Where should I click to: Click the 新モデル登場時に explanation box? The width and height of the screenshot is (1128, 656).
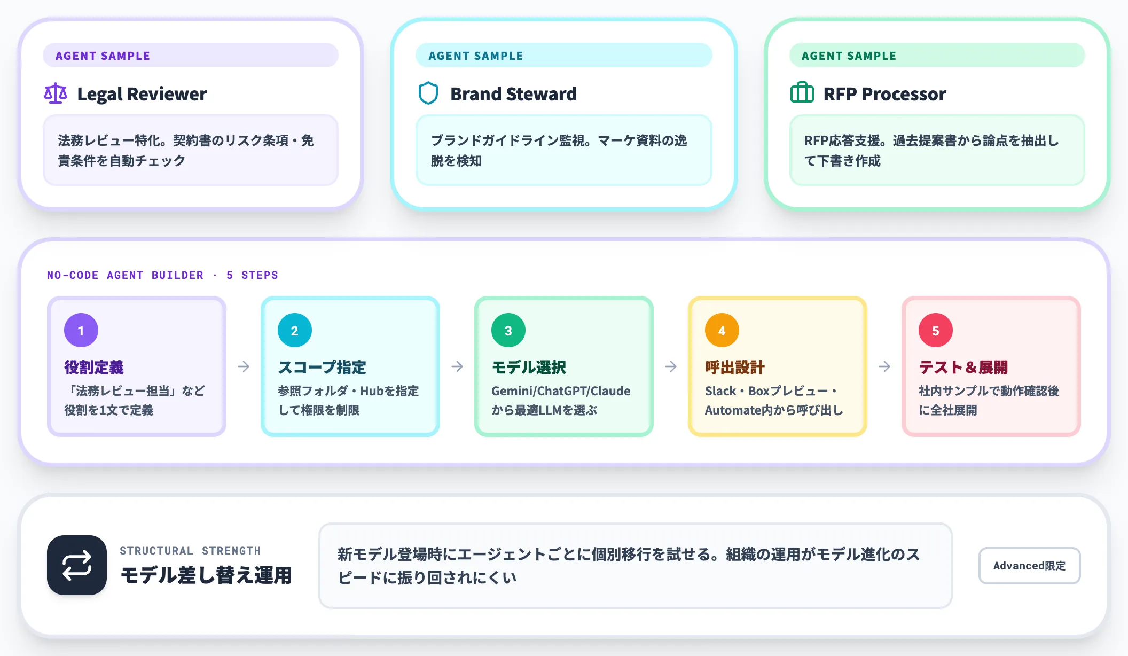click(636, 566)
